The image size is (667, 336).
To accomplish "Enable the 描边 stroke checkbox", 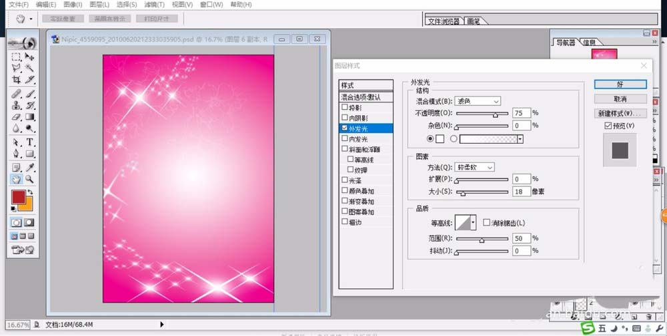I will [345, 222].
